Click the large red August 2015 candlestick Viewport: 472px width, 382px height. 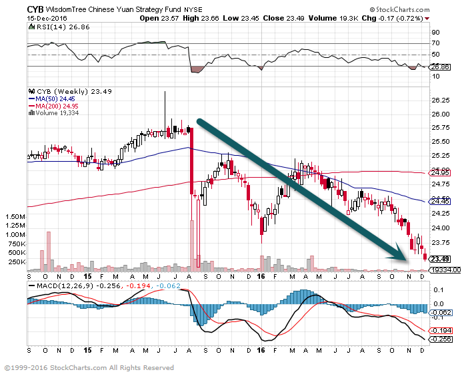(x=192, y=161)
